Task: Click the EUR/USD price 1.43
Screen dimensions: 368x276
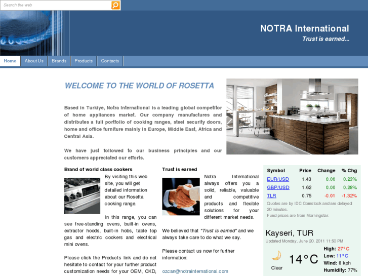Action: coord(307,179)
